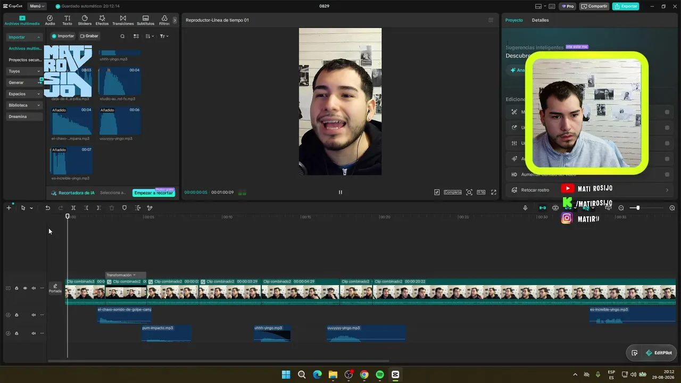Split clip at playhead
Screen dimensions: 681x383
73,208
